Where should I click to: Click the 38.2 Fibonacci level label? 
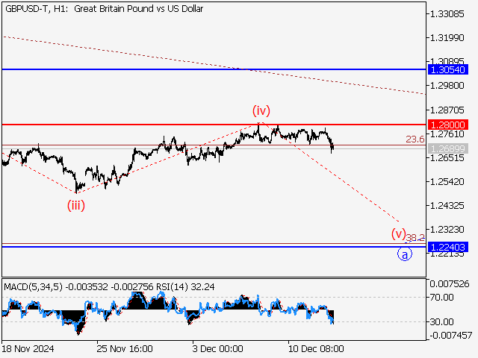coord(415,238)
